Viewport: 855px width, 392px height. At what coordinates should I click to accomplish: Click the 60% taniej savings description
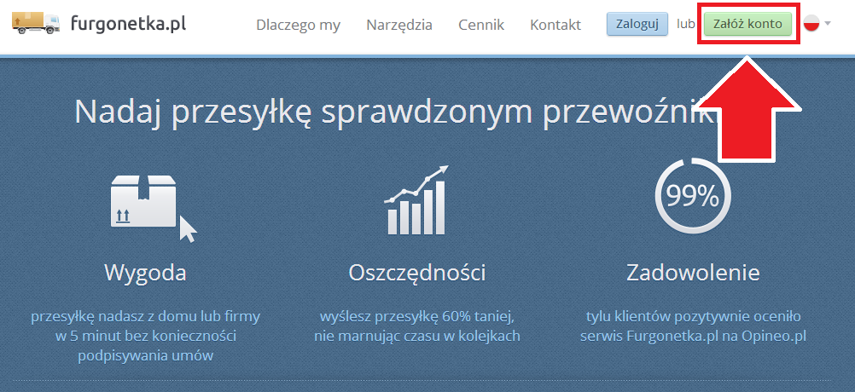pos(416,326)
